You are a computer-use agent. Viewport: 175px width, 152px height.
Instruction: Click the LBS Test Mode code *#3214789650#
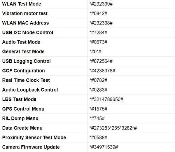106,99
